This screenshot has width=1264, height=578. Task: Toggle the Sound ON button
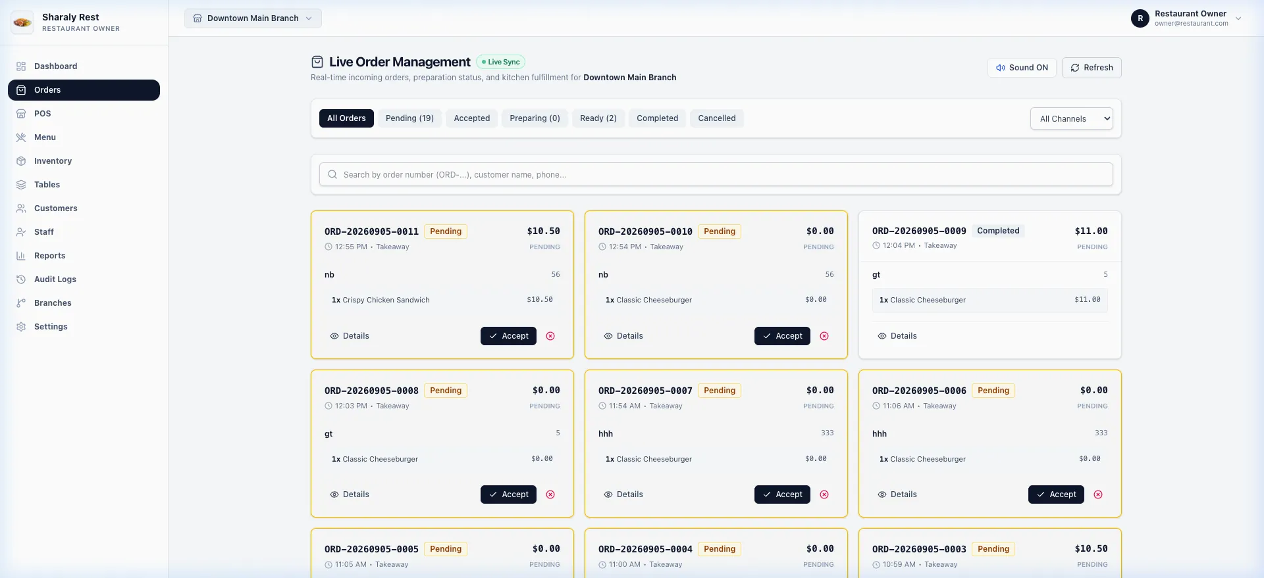point(1022,68)
